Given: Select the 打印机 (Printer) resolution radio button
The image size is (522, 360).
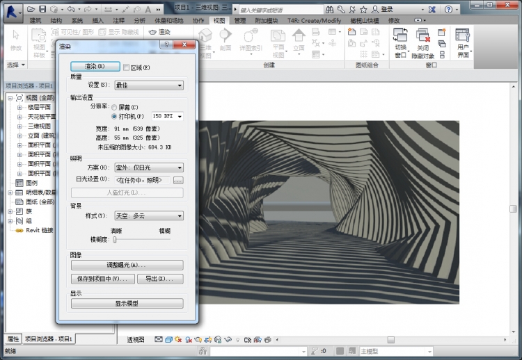Looking at the screenshot, I should [x=115, y=116].
